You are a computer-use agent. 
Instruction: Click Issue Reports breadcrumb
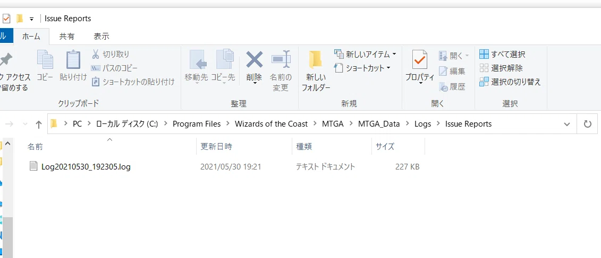click(x=468, y=124)
